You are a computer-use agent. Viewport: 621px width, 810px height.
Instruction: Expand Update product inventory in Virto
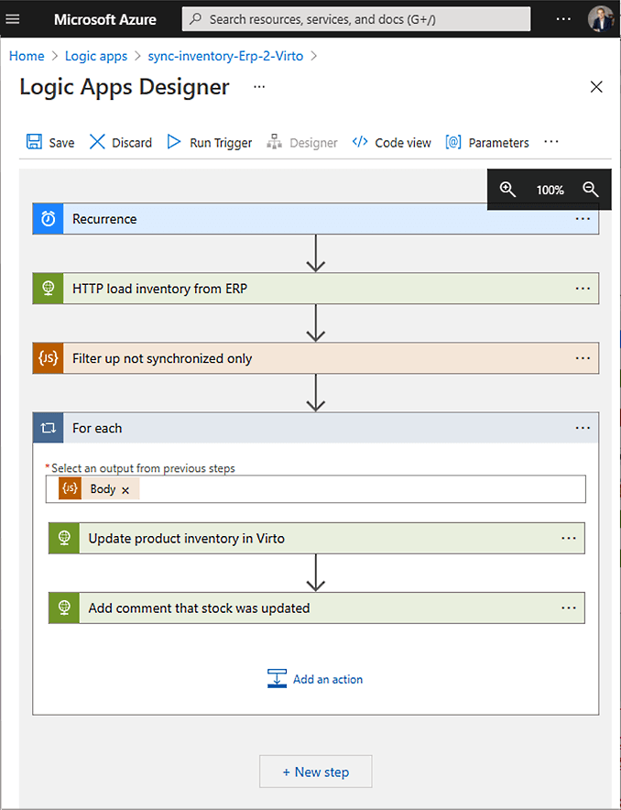316,538
